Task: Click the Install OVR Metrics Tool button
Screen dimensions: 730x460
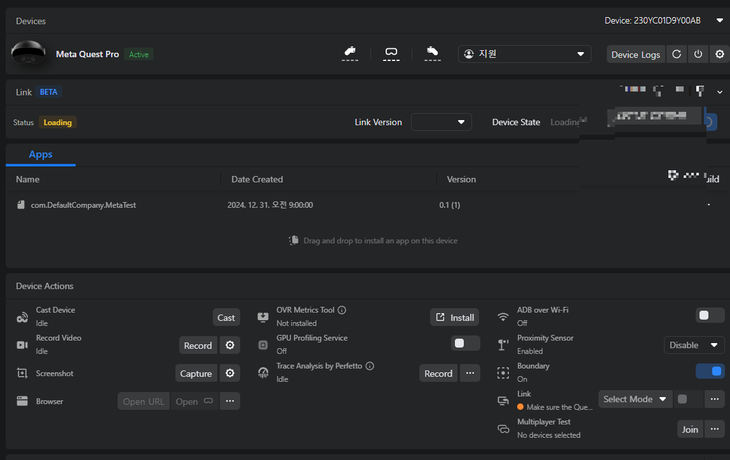Action: pos(455,318)
